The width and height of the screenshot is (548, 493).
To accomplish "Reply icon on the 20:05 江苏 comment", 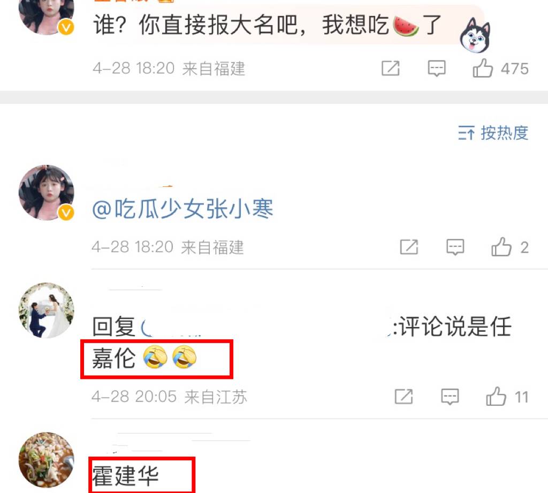I will coord(450,397).
